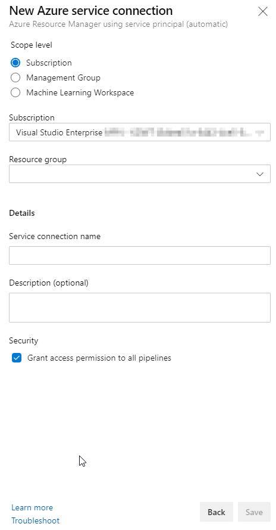The image size is (276, 530).
Task: Focus the Service connection name field
Action: click(x=140, y=256)
